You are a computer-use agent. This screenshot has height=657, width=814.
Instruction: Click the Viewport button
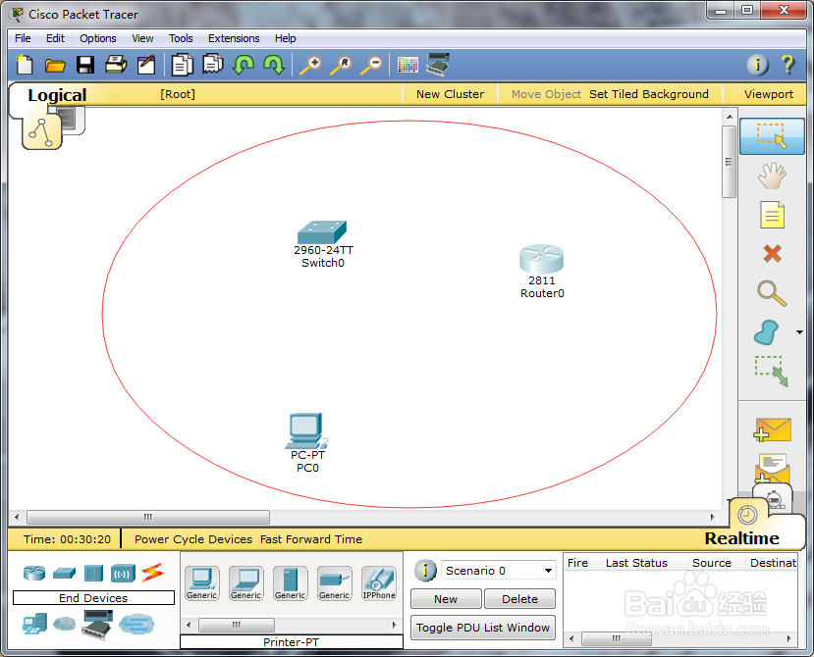tap(768, 94)
